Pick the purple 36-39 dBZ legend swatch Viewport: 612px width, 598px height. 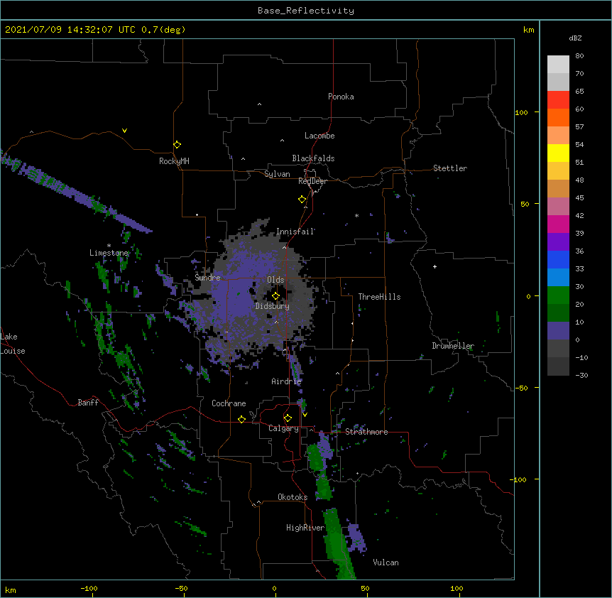click(558, 242)
